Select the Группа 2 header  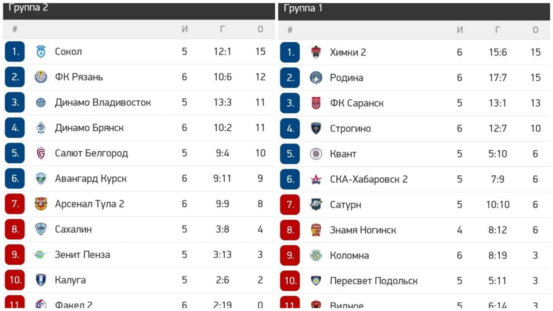point(28,8)
